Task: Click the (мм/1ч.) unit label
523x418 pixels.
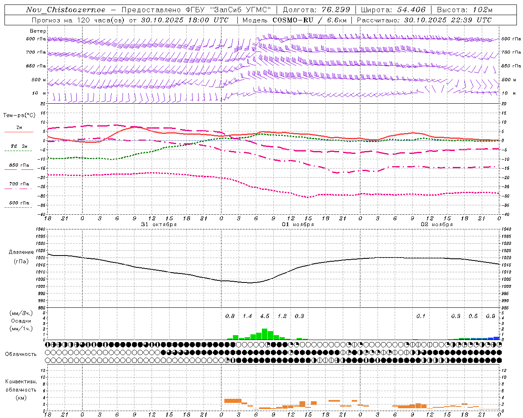Action: click(x=21, y=328)
